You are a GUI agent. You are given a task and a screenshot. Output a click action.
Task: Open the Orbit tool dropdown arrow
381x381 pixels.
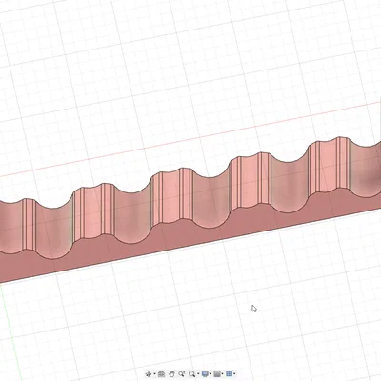(x=154, y=373)
